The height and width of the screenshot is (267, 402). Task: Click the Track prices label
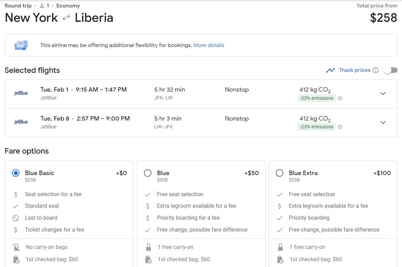(x=355, y=70)
